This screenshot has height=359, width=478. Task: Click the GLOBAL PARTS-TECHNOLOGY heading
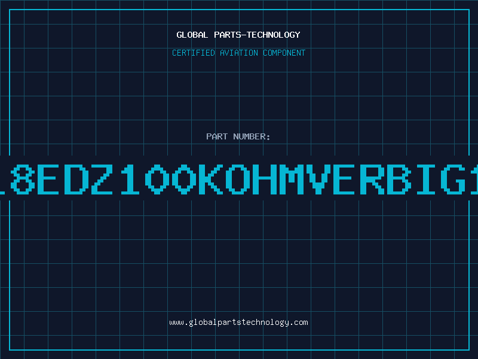click(x=238, y=35)
